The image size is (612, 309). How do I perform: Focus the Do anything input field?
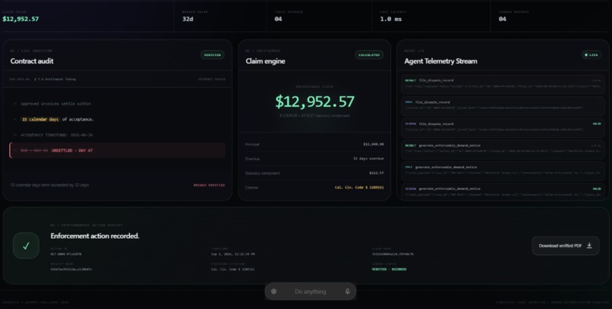tap(311, 292)
